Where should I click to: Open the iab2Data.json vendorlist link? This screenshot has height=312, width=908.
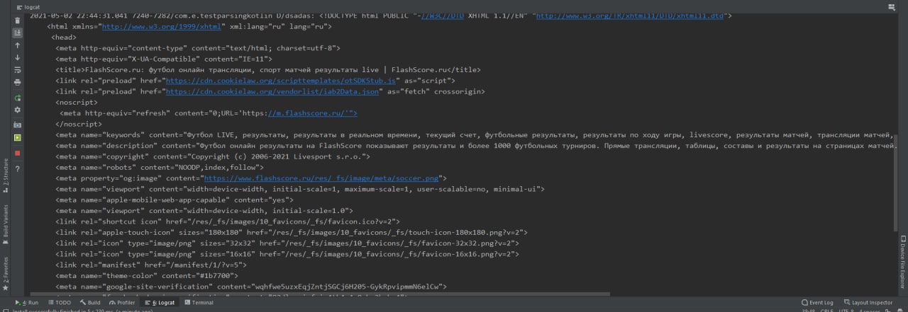click(x=272, y=92)
